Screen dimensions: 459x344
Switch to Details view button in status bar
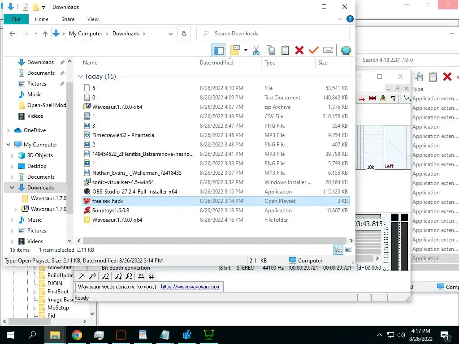339,249
